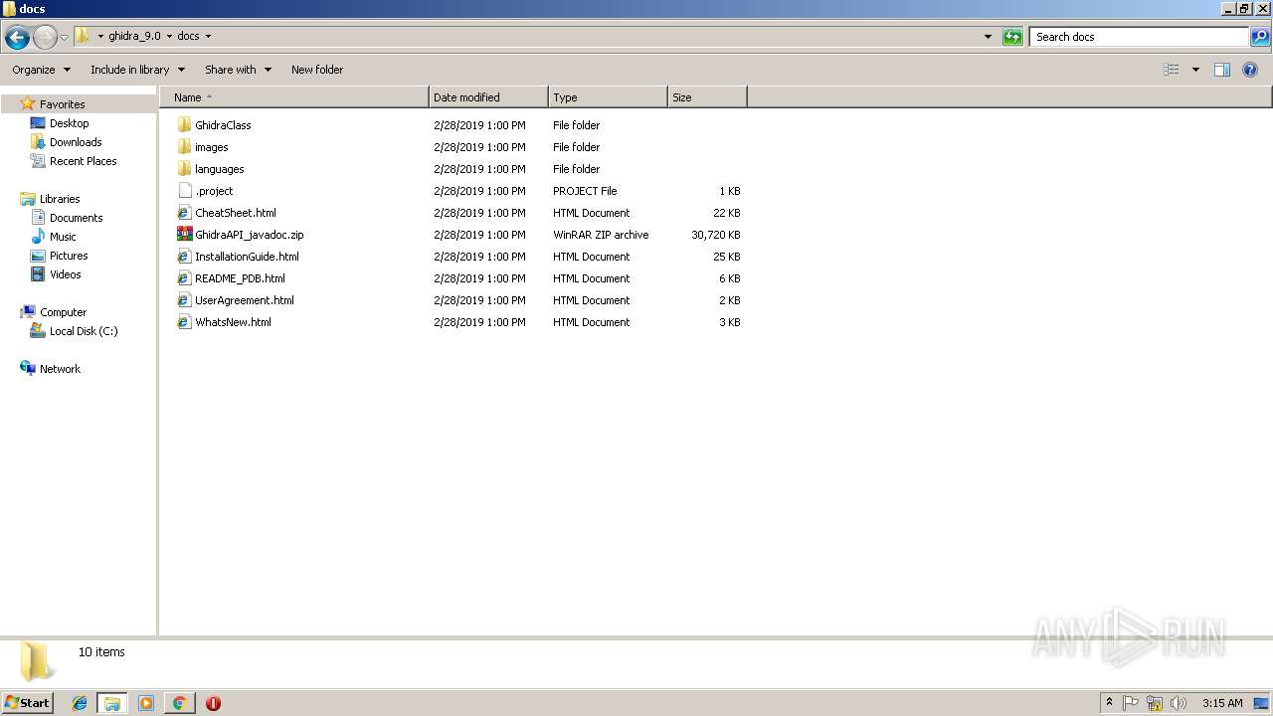Screen dimensions: 1273x716
Task: Click the Back navigation arrow
Action: coord(17,38)
